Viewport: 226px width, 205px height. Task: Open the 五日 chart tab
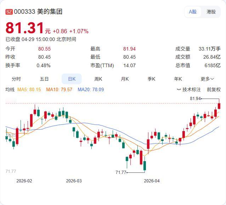44,79
